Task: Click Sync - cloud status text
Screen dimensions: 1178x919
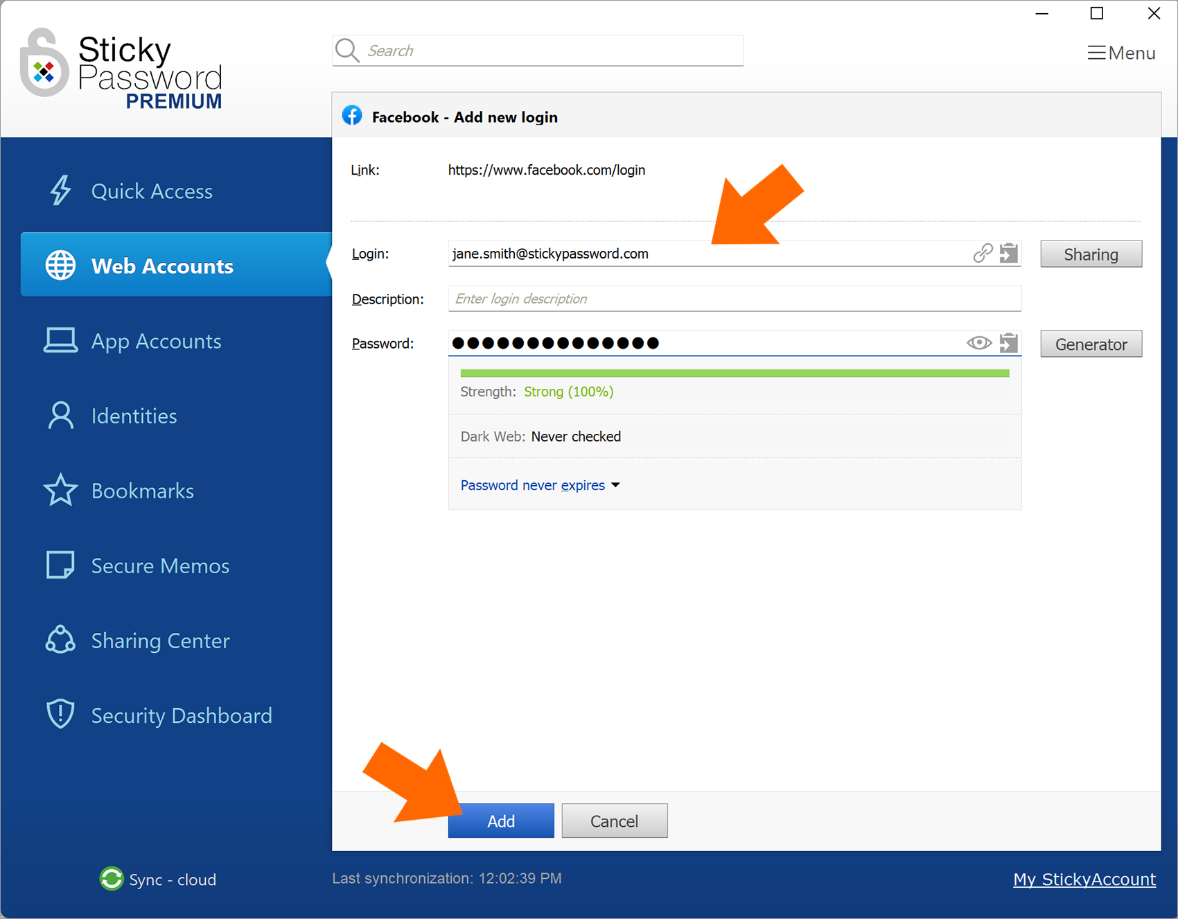Action: (x=173, y=879)
